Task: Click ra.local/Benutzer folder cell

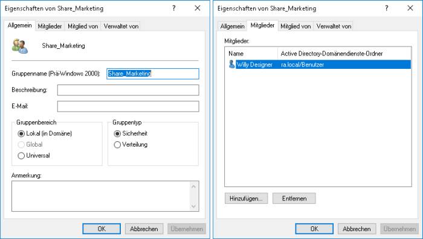Action: (x=302, y=65)
